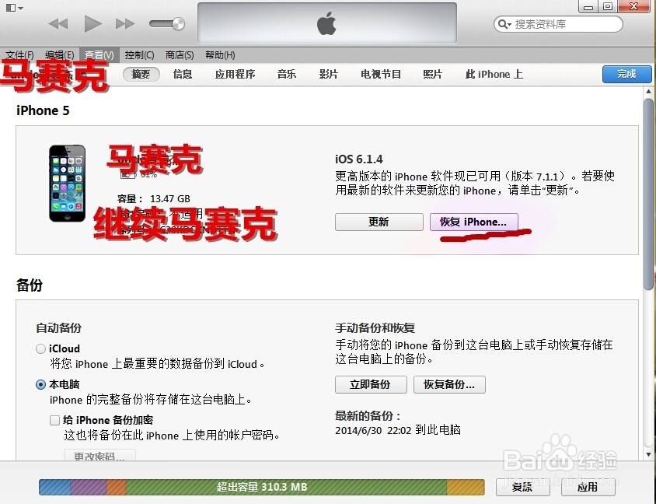Click the 容量: 13.47 GB text
The height and width of the screenshot is (504, 656).
point(154,199)
